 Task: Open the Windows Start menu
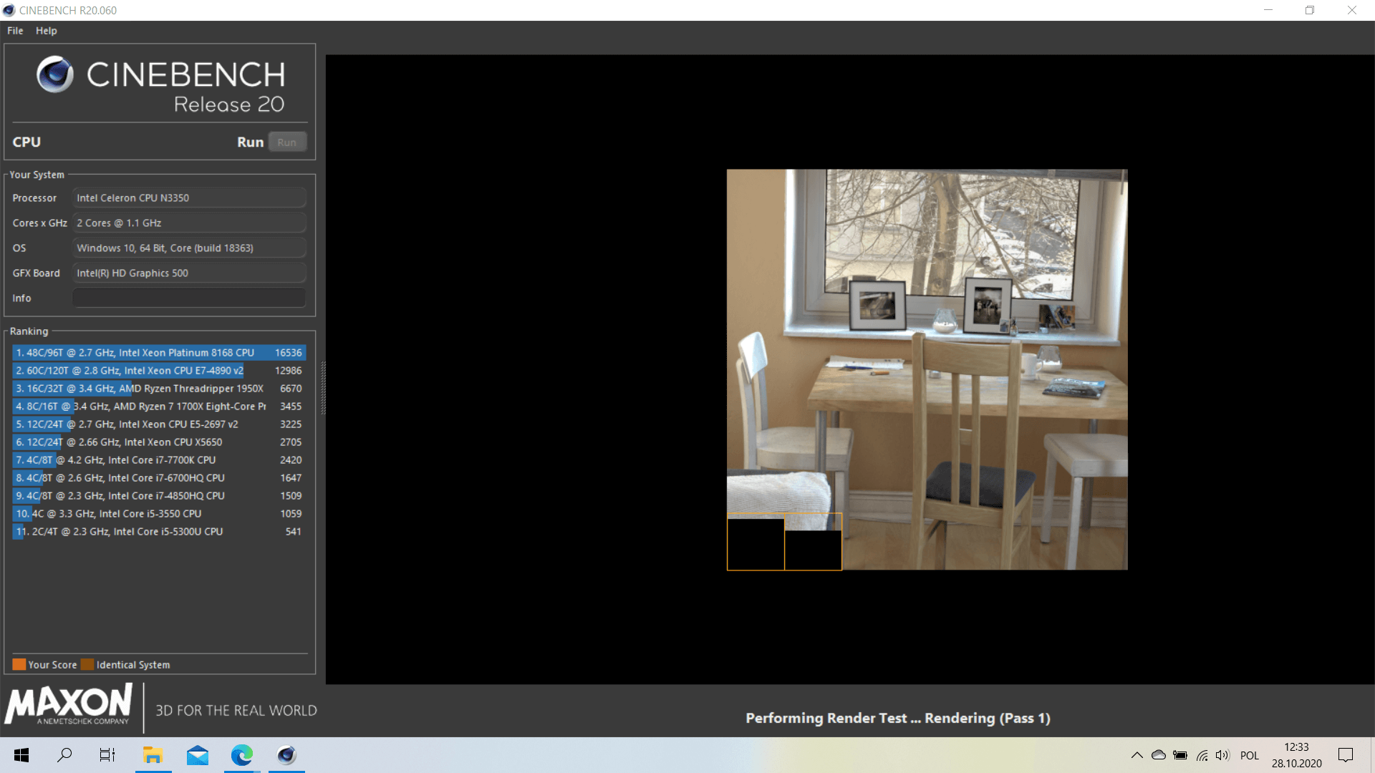(21, 755)
